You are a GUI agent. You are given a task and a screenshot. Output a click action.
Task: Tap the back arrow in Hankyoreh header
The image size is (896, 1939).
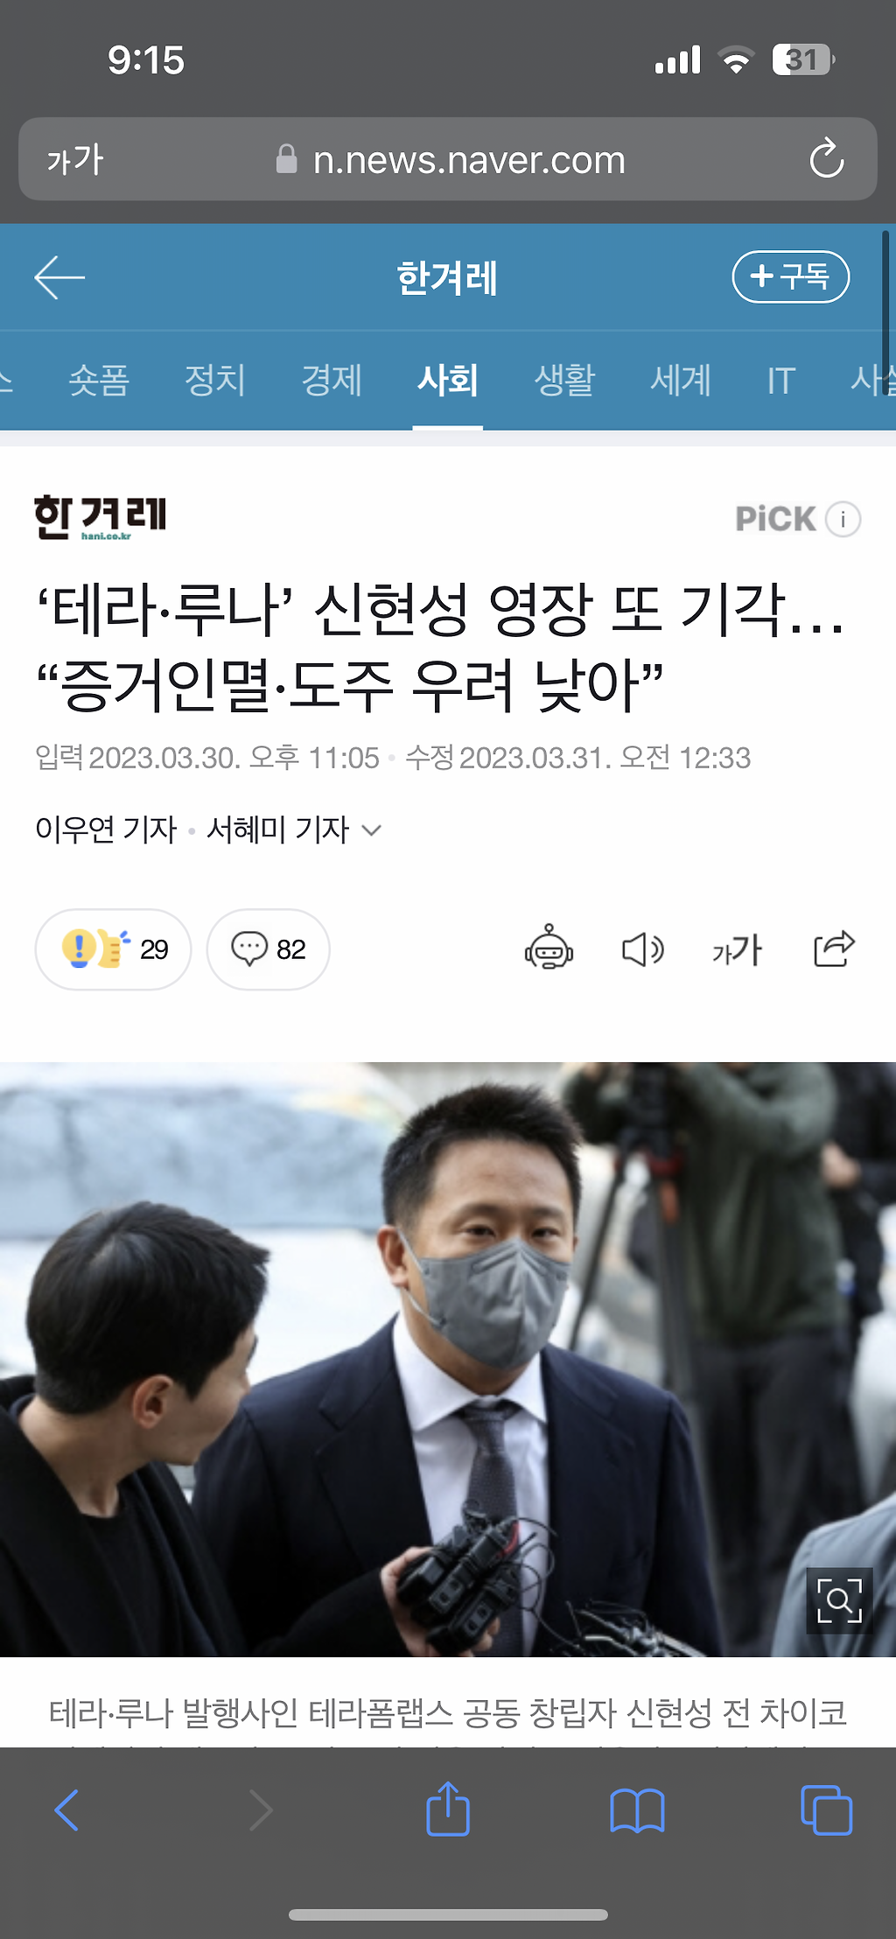point(59,277)
